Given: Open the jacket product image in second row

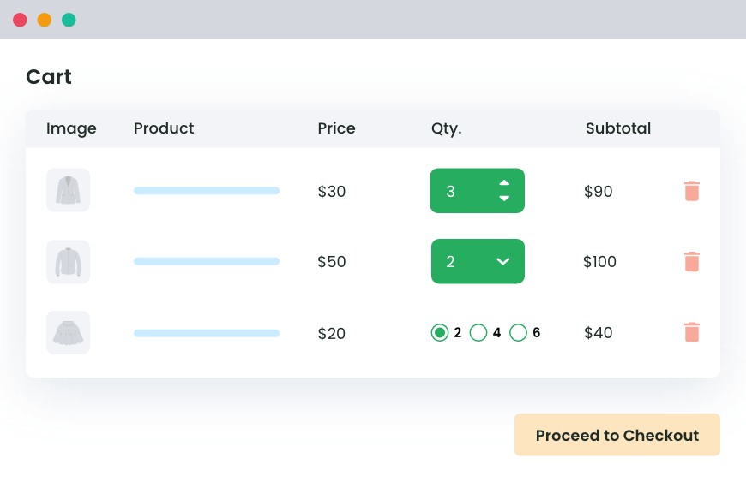Looking at the screenshot, I should 68,261.
